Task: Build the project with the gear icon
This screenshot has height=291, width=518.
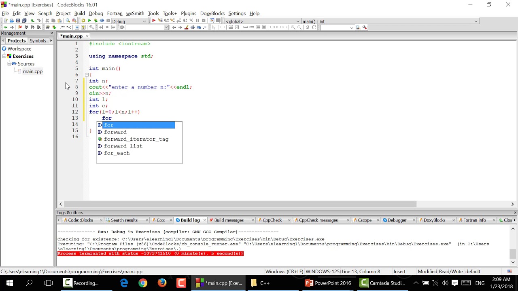Action: pyautogui.click(x=83, y=21)
